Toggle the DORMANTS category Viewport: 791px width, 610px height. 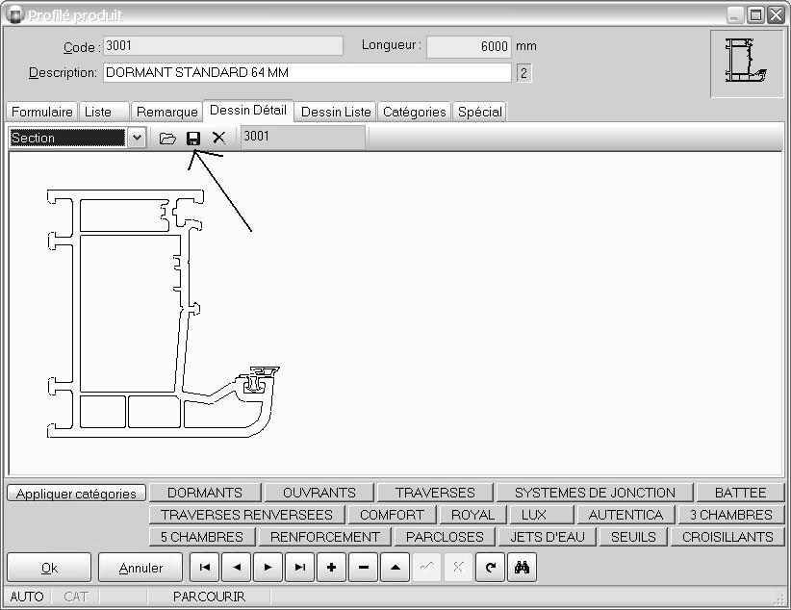[x=205, y=493]
